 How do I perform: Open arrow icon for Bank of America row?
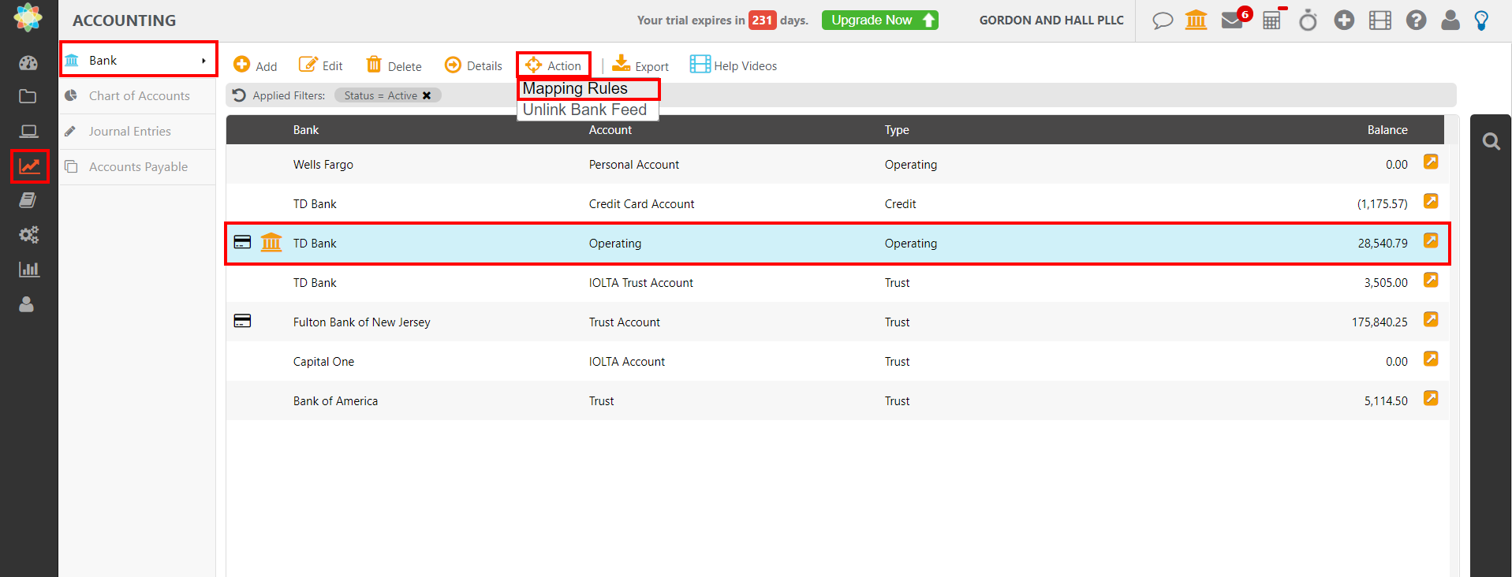pyautogui.click(x=1431, y=398)
